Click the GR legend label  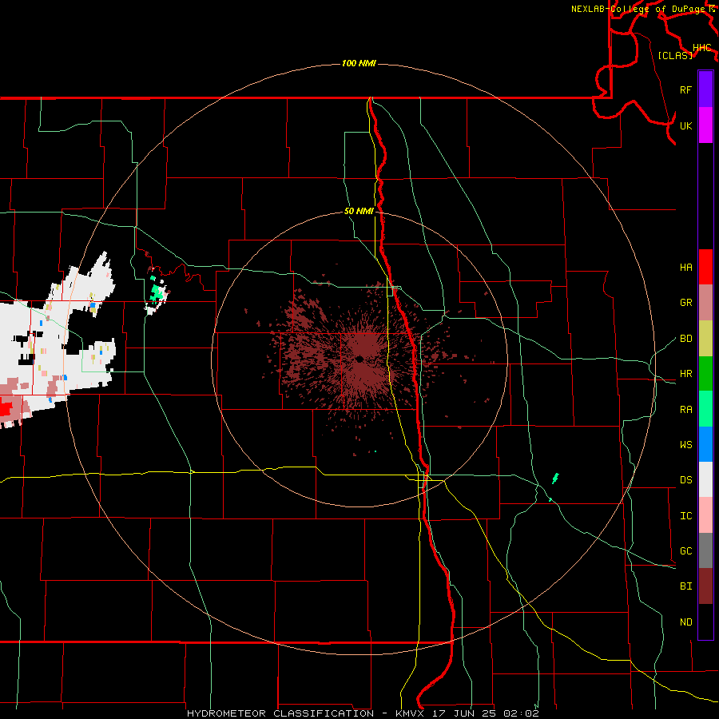[x=685, y=303]
